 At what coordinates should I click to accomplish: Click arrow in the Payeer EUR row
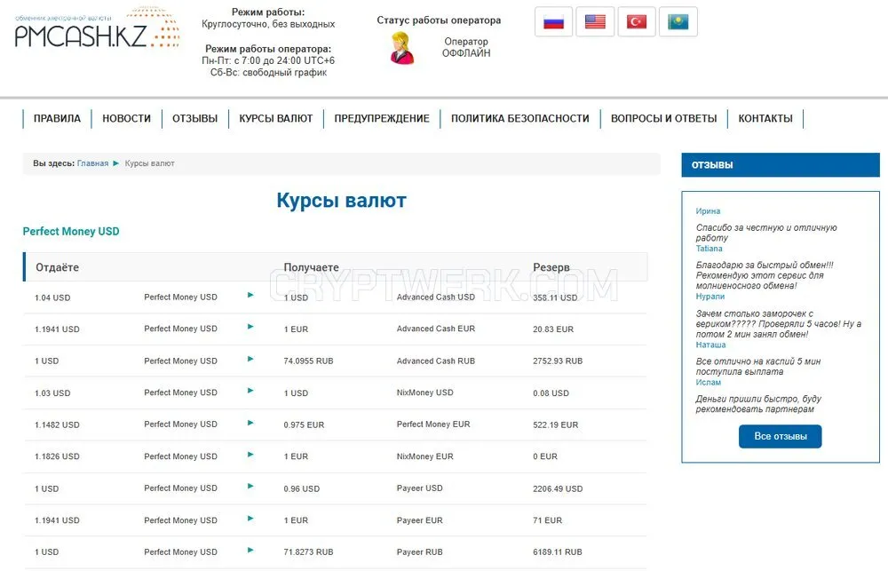250,519
